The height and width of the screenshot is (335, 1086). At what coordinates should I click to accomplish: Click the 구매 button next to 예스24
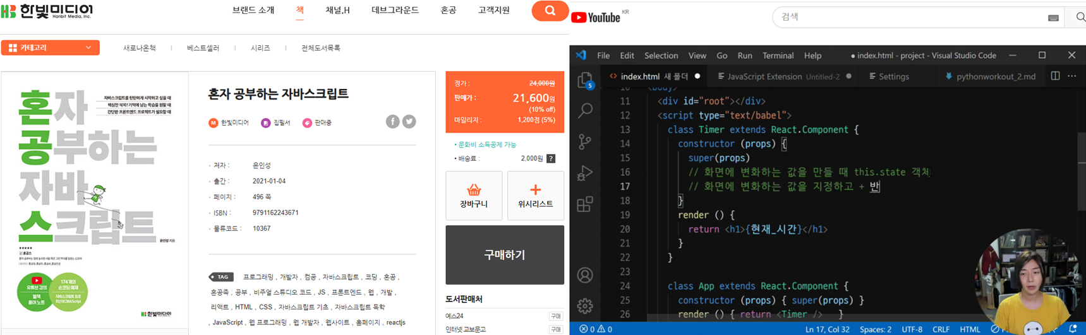(x=556, y=316)
